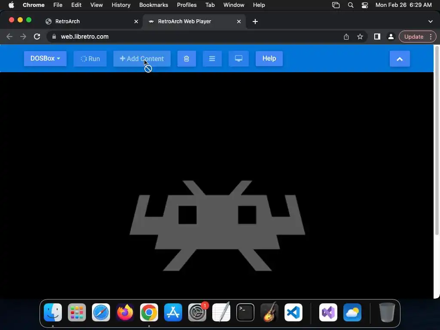Click the Run button
The image size is (440, 330).
pos(90,58)
